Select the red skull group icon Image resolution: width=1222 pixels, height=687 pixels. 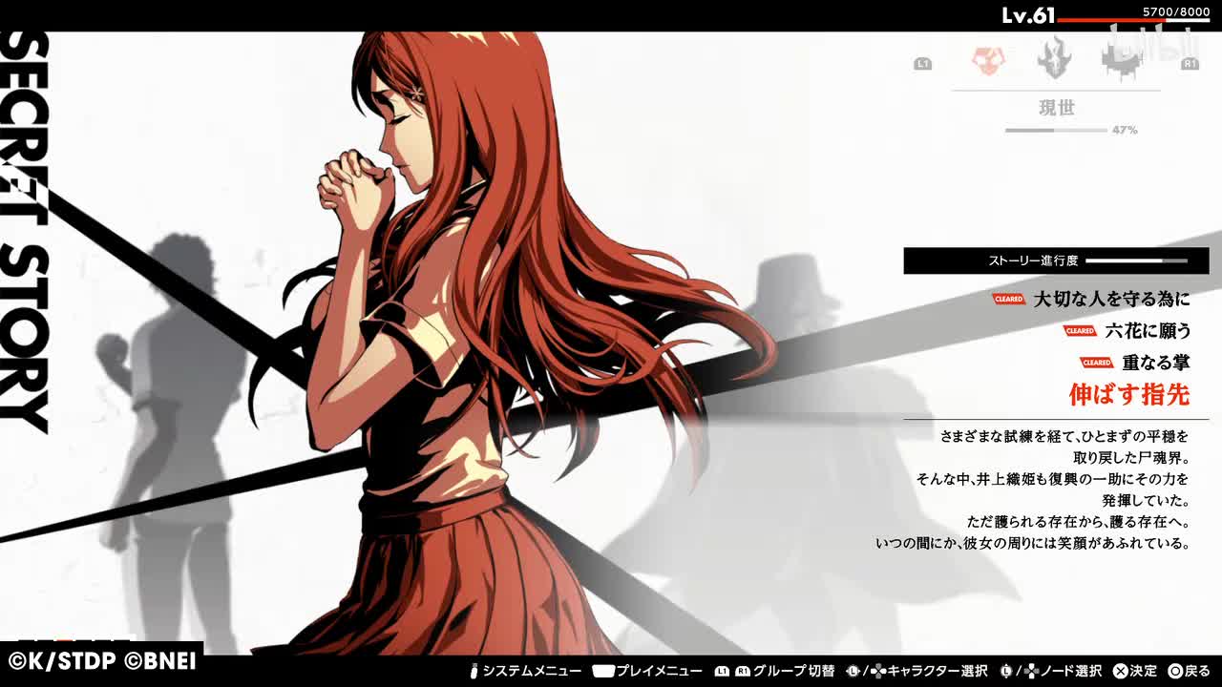pos(988,60)
